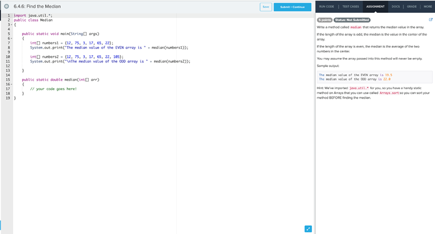435x234 pixels.
Task: View the Grade tab
Action: (412, 6)
